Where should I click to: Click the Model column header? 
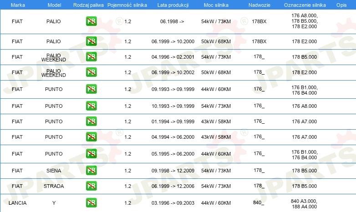(54, 5)
